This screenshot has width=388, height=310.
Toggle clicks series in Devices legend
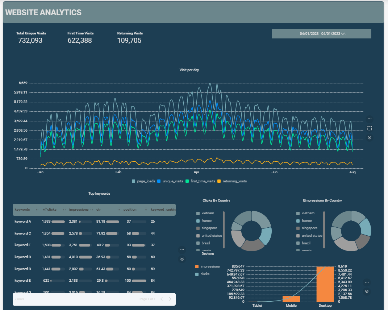click(203, 274)
